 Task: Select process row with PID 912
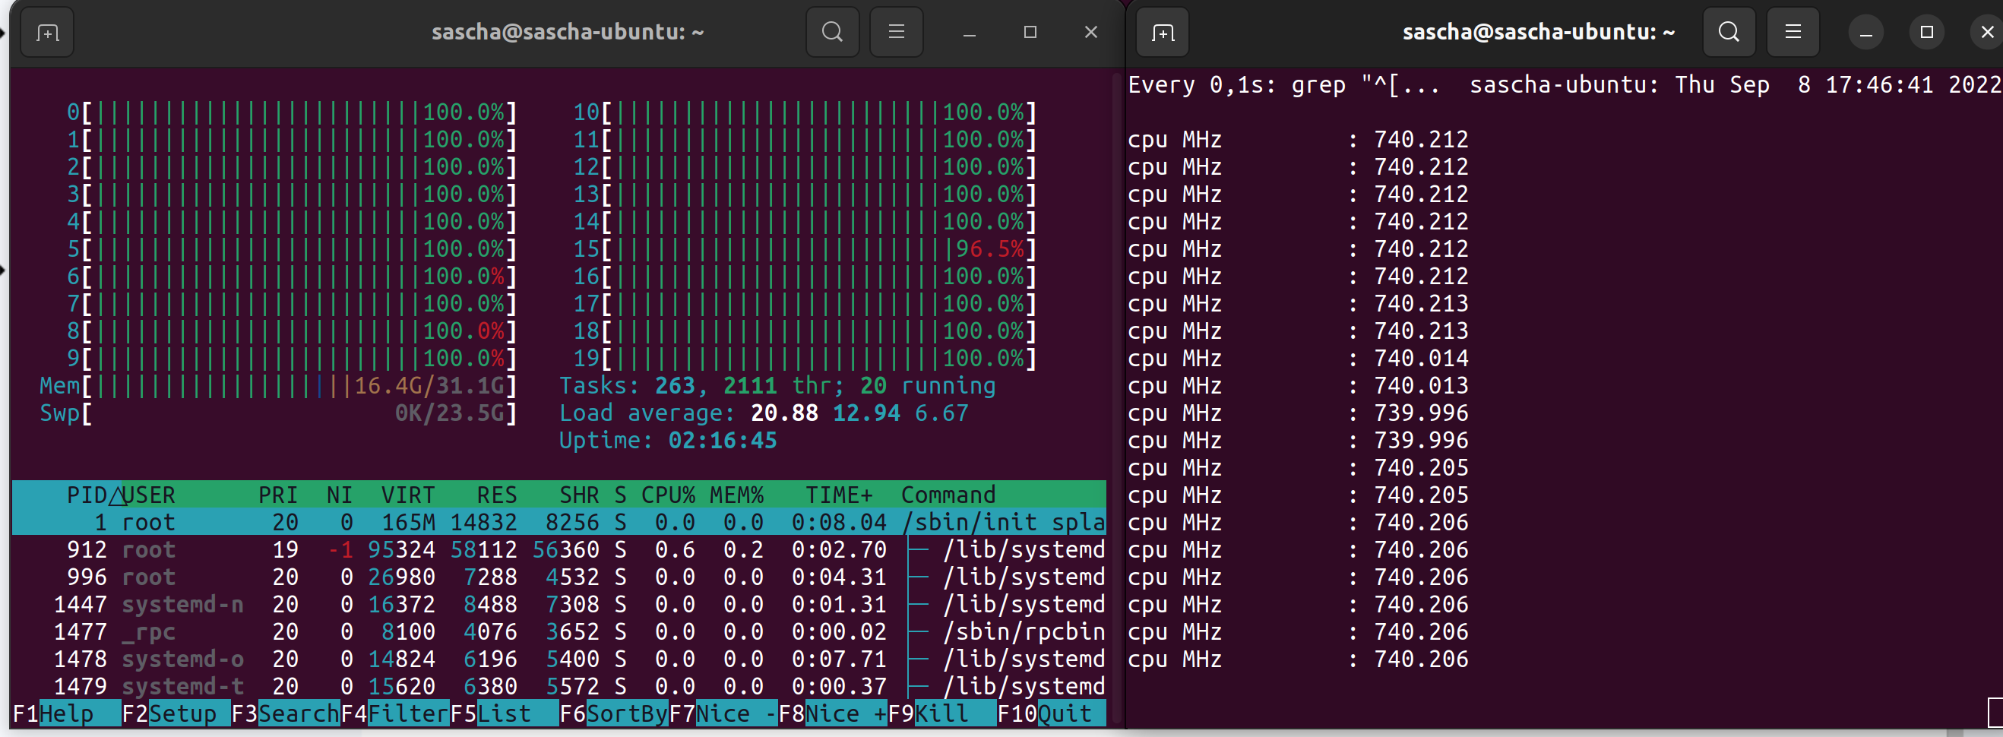point(559,549)
